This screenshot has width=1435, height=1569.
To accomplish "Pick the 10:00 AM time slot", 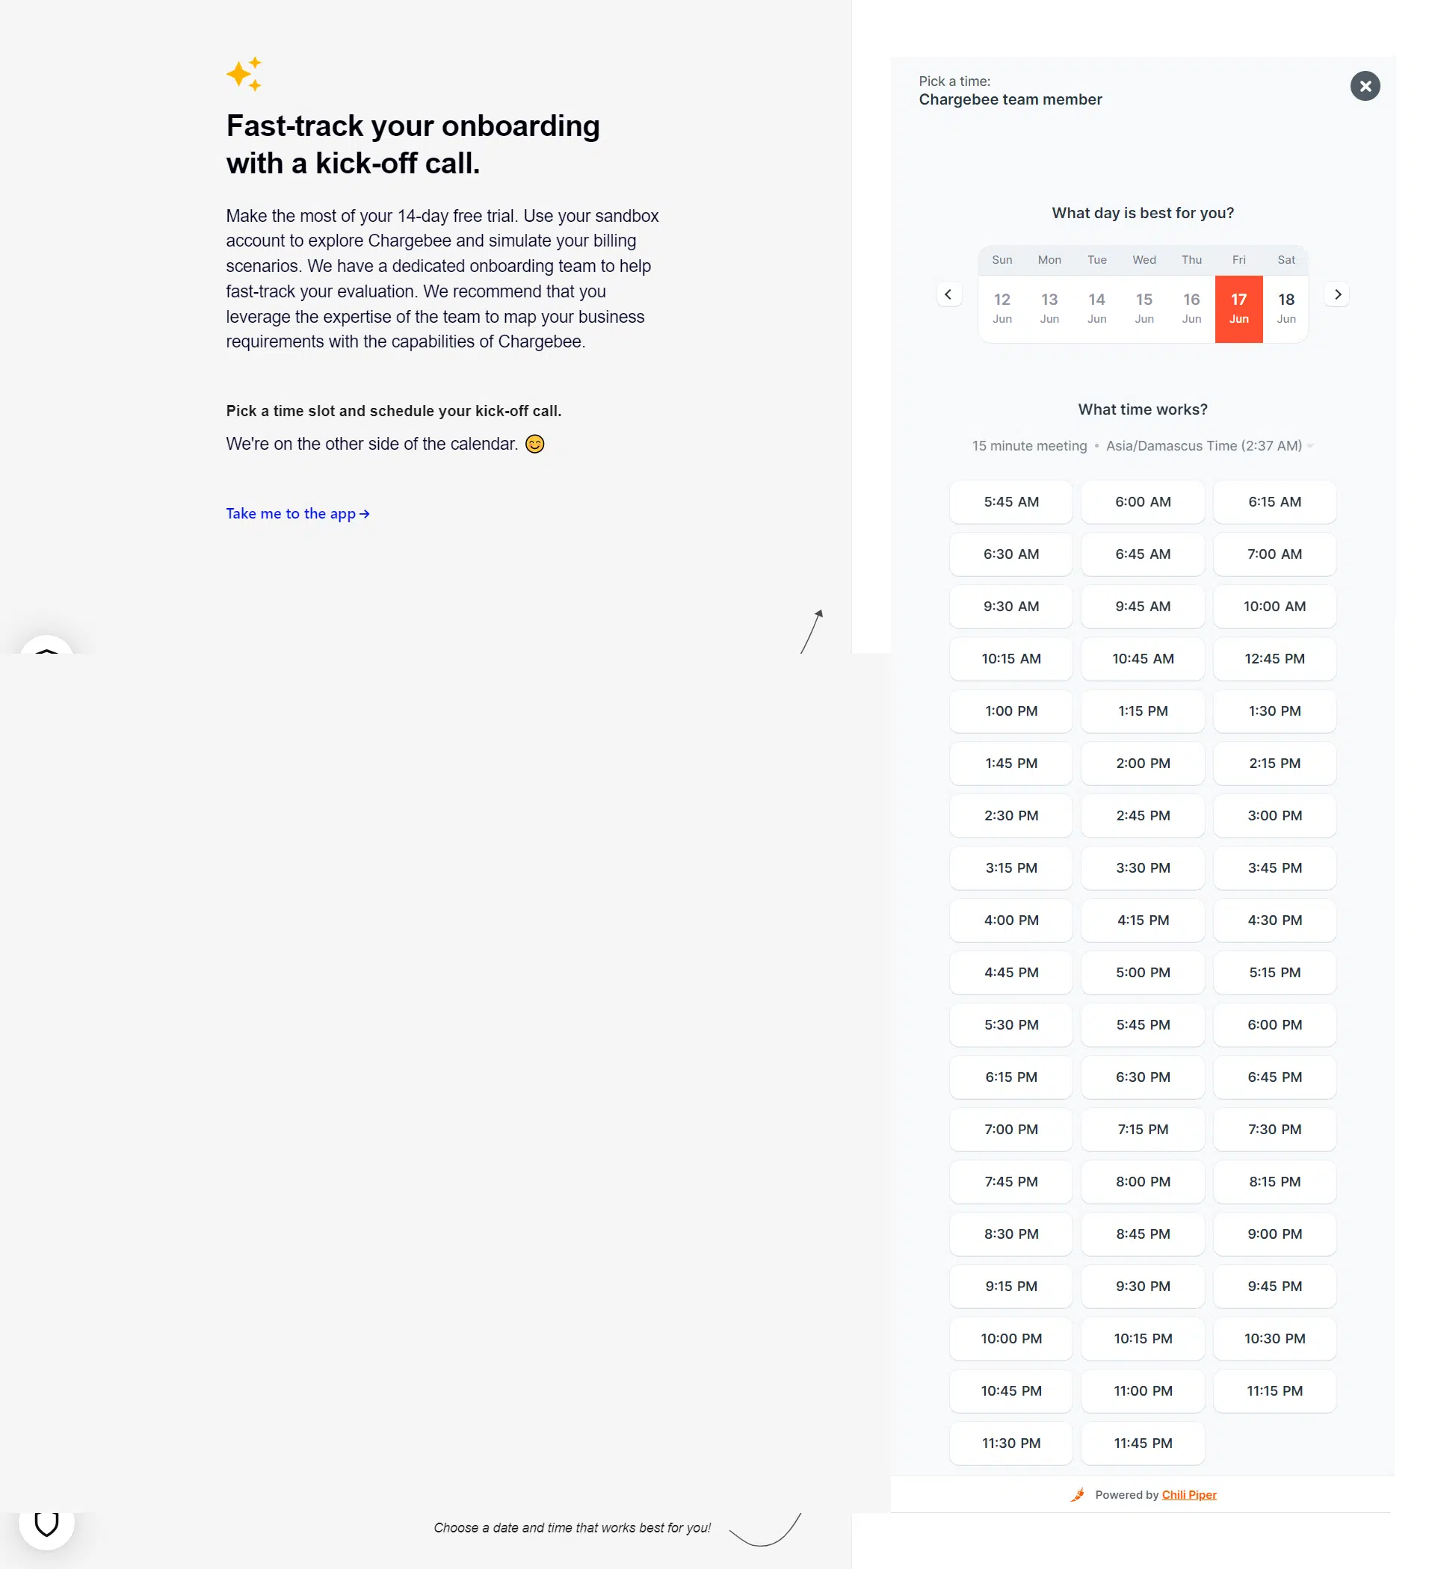I will point(1274,606).
